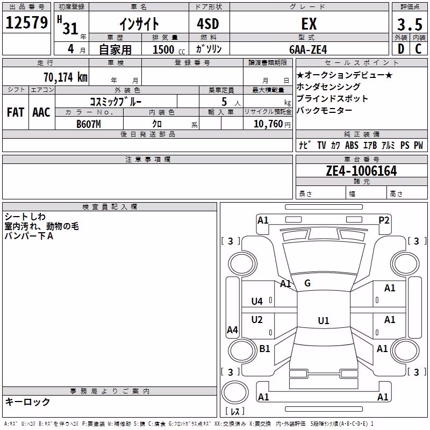Viewport: 430px width, 430px height.
Task: Click air conditioner value AAC
Action: 41,112
